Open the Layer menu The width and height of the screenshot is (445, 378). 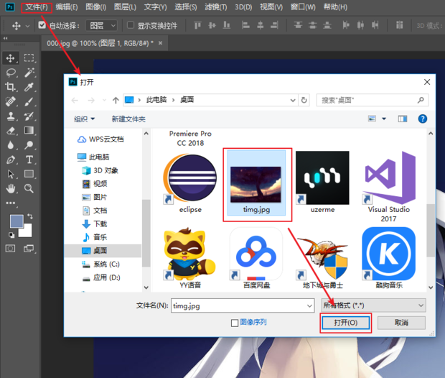coord(125,7)
